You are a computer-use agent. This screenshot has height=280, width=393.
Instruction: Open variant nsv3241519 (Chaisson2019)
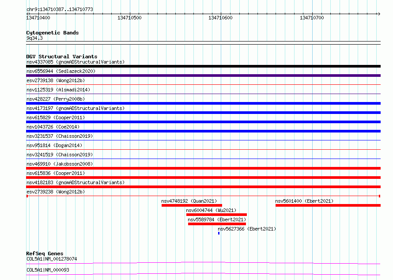click(60, 155)
